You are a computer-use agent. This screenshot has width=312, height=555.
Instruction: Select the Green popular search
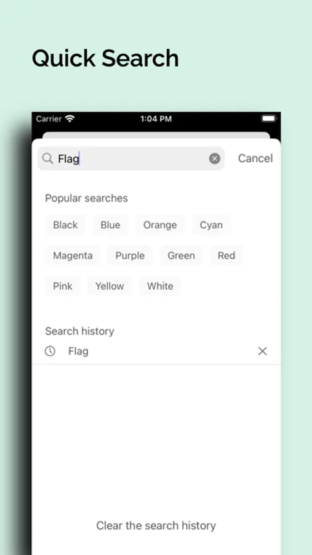coord(182,255)
